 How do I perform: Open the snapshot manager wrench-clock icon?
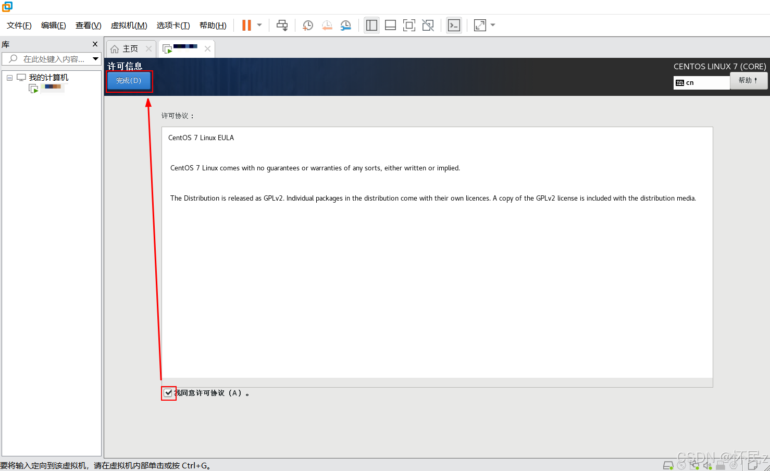click(345, 25)
